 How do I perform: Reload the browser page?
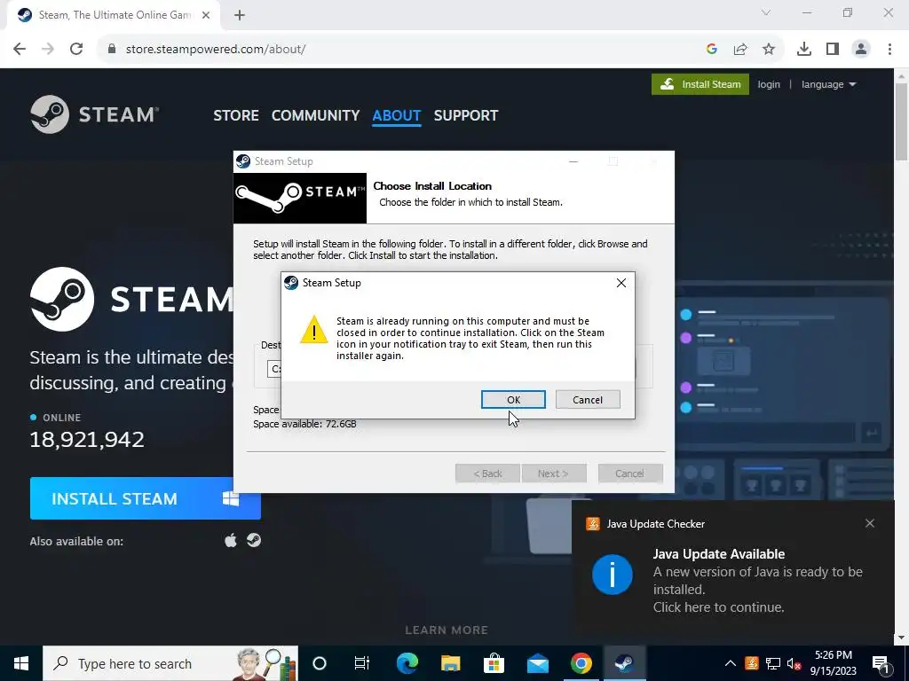[76, 49]
